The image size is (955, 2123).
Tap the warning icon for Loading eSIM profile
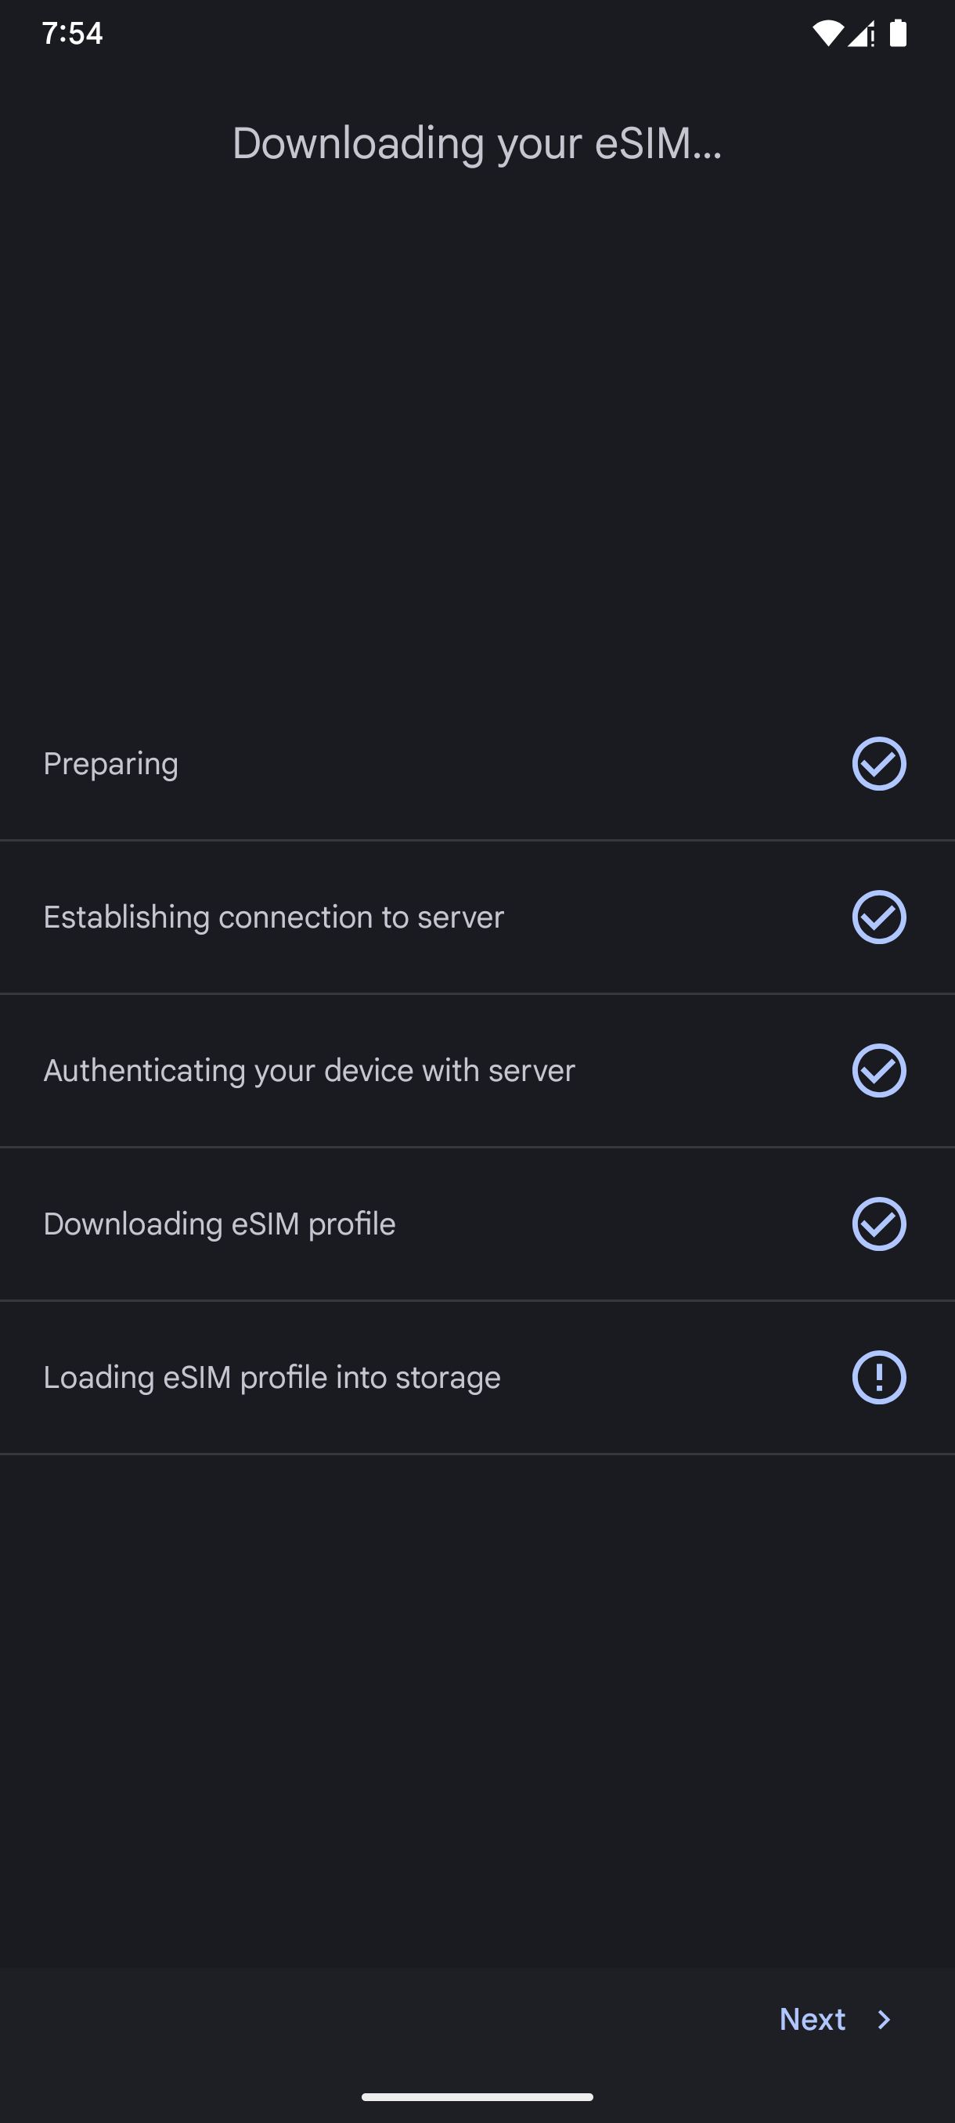pos(878,1376)
